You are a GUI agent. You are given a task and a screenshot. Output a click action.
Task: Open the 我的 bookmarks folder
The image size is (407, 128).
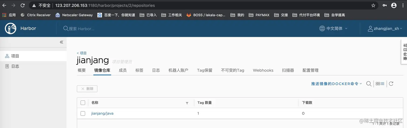tap(237, 15)
